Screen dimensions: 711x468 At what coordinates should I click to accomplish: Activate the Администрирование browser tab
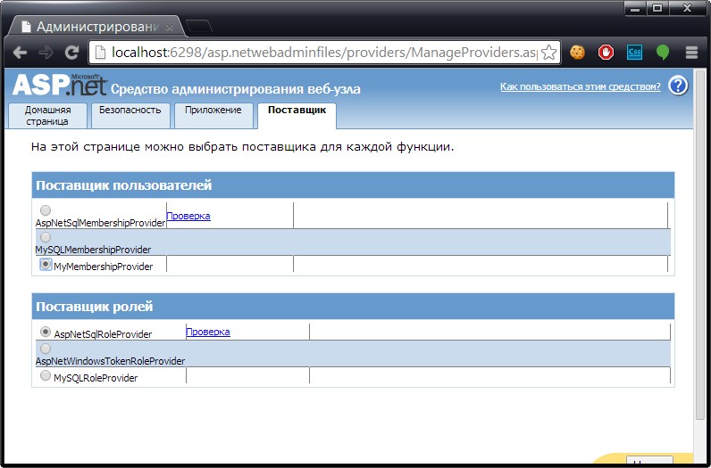tap(96, 27)
